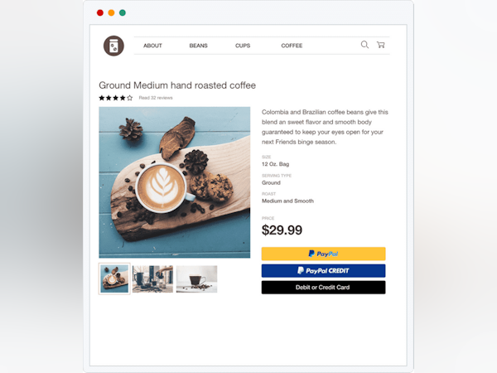Open the search magnifier icon
This screenshot has width=497, height=373.
(364, 45)
